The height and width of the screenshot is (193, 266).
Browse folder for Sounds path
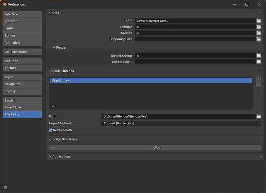click(x=258, y=33)
